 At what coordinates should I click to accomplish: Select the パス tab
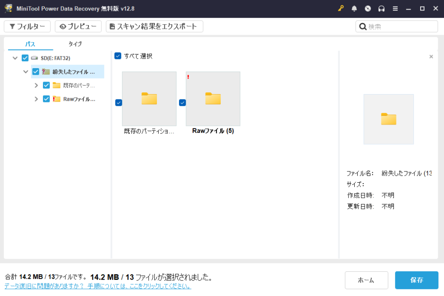tap(30, 44)
